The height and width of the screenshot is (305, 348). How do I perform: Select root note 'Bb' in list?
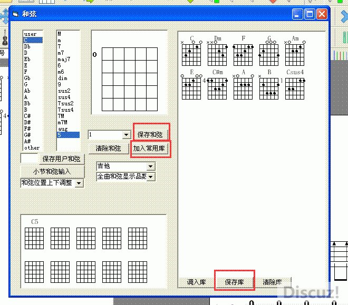click(x=33, y=103)
